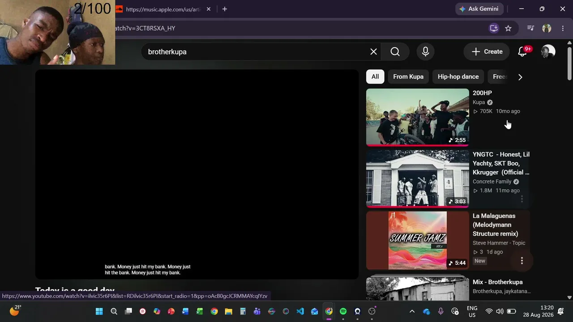Open a new browser tab
Screen dimensions: 573x322
[225, 9]
